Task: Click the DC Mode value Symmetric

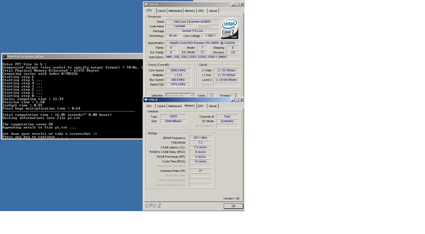Action: pos(227,121)
